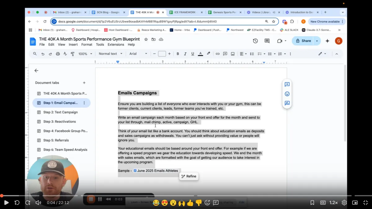Activate the paint format tool
Viewport: 372px width, 209px height.
click(73, 54)
